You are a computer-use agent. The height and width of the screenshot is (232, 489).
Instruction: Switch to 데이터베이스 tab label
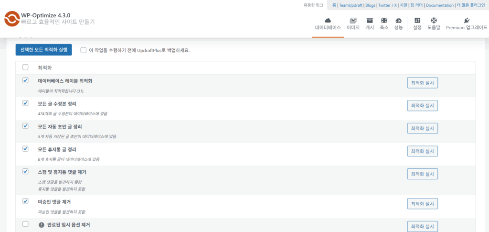click(328, 27)
